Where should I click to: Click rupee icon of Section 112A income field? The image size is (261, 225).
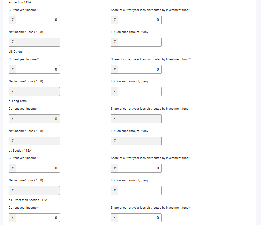pyautogui.click(x=13, y=168)
